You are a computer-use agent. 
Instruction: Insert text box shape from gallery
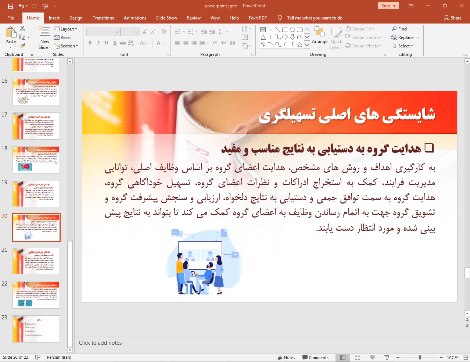pos(263,30)
